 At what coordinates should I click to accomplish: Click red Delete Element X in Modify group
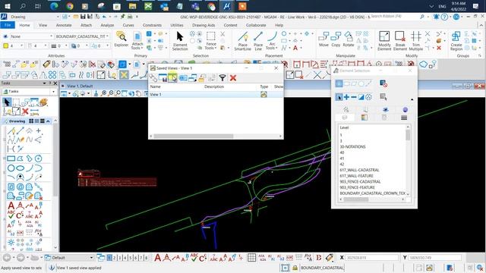439,48
